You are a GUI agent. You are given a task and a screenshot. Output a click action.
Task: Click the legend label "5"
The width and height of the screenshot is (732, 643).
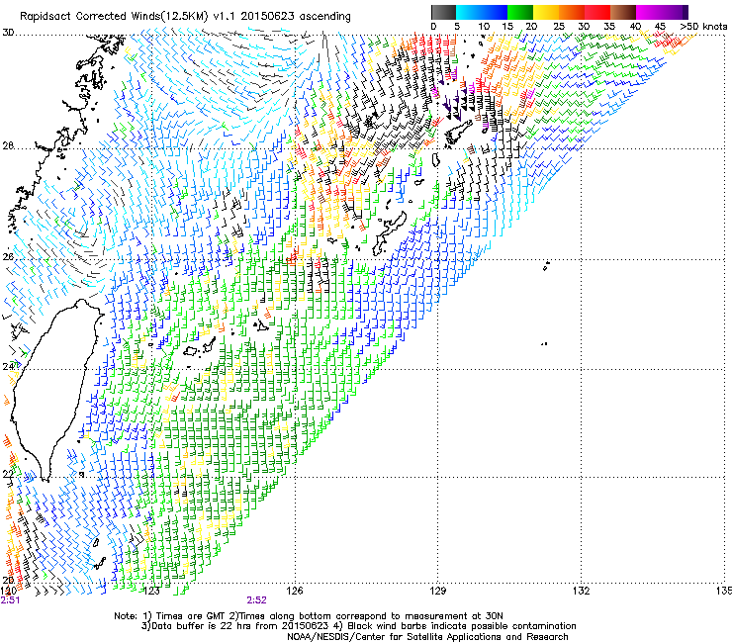coord(457,26)
